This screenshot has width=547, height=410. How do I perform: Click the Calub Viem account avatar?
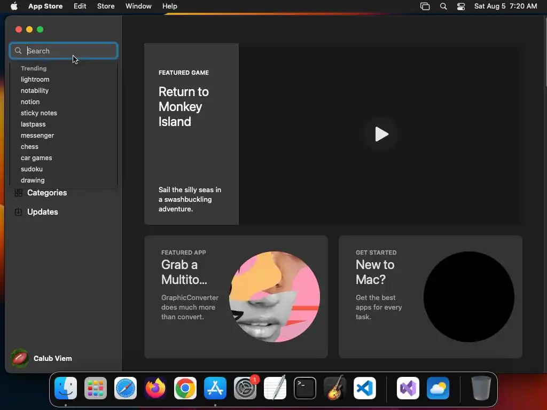[x=20, y=358]
